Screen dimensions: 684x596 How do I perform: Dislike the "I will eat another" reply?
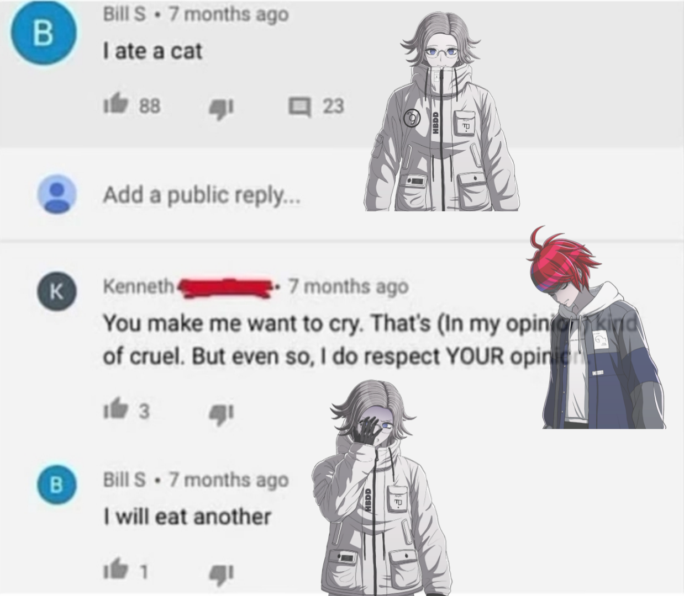tap(221, 573)
